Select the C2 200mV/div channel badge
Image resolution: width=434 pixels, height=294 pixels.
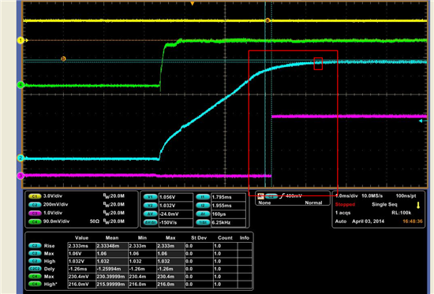[x=35, y=205]
